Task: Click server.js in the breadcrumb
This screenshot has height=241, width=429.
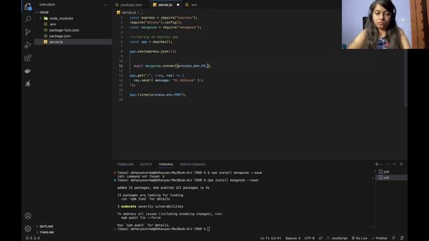Action: 129,12
